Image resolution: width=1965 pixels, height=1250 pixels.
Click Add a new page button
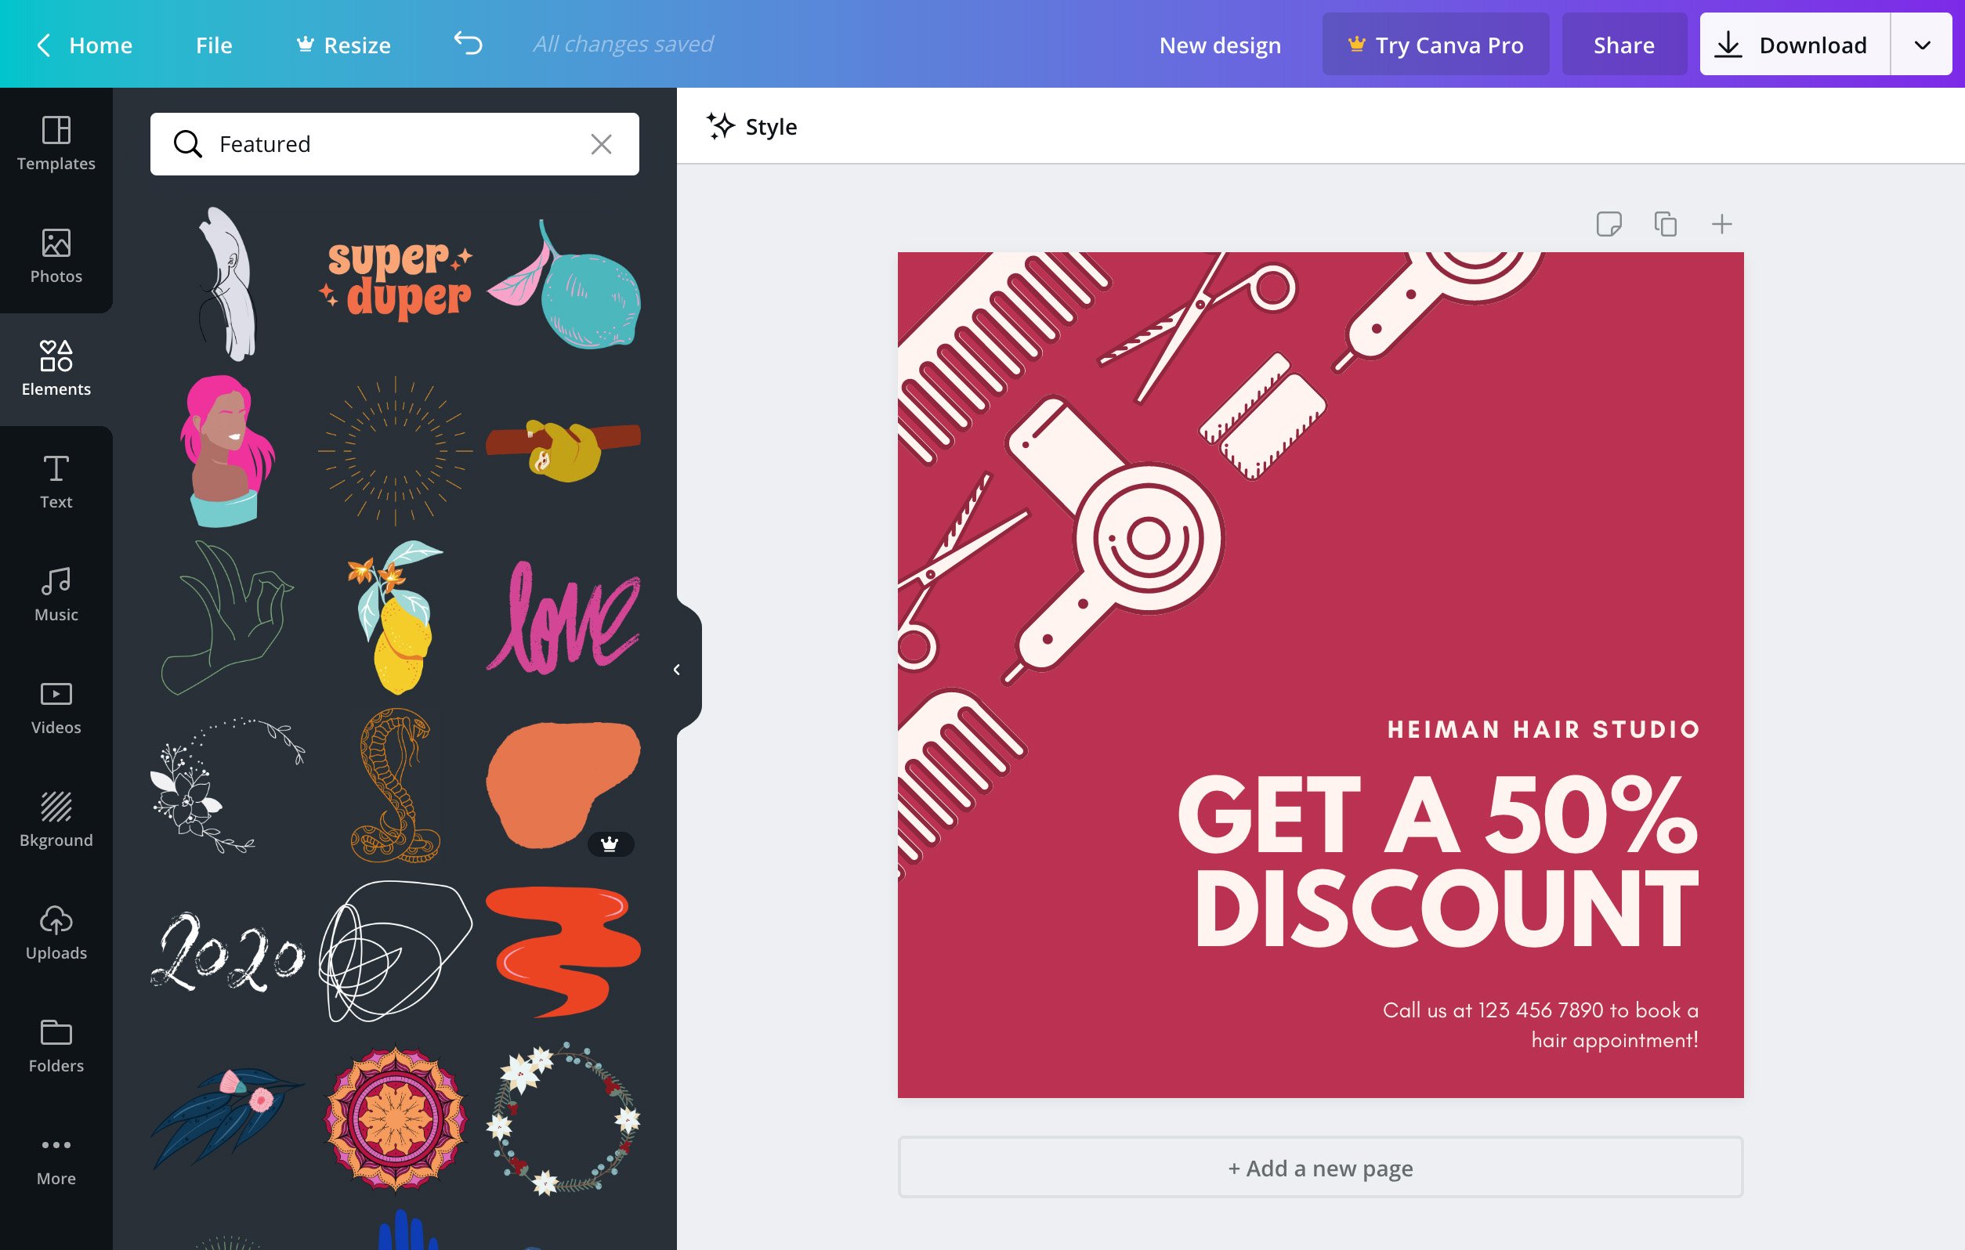(x=1320, y=1167)
